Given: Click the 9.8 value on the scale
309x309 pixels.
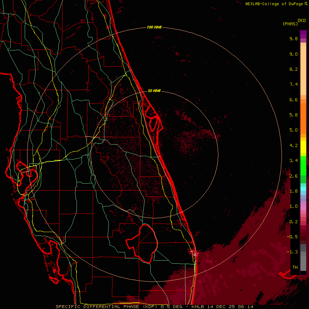Looking at the screenshot, I should [x=294, y=38].
